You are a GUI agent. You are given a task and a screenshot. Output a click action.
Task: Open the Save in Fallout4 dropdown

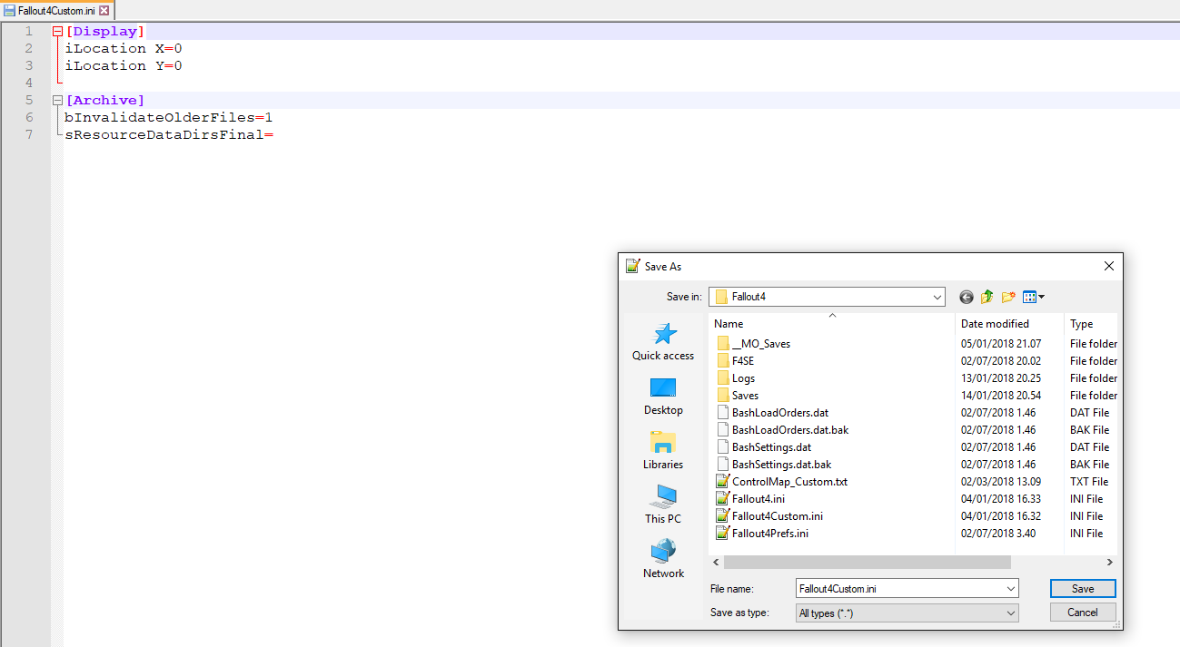(937, 297)
